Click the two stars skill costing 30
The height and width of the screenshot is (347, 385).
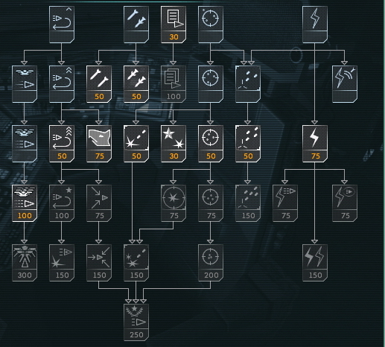[x=174, y=144]
